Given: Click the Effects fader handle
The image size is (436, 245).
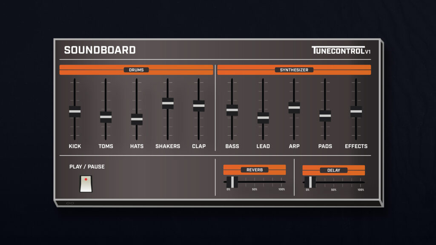Looking at the screenshot, I should (356, 111).
